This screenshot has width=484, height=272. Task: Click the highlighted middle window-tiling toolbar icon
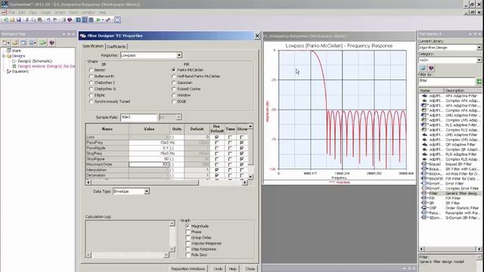tap(85, 20)
